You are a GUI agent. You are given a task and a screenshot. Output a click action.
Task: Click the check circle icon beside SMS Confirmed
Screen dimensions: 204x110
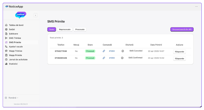[122, 58]
